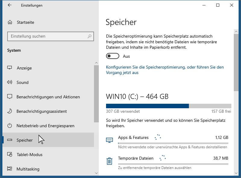Click the Benachrichtigungsassistent moon icon

click(10, 111)
